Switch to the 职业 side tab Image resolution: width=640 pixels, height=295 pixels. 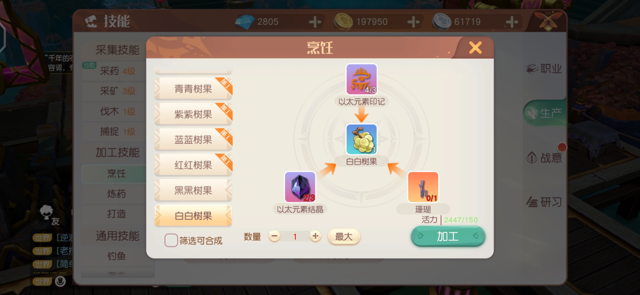tap(544, 69)
